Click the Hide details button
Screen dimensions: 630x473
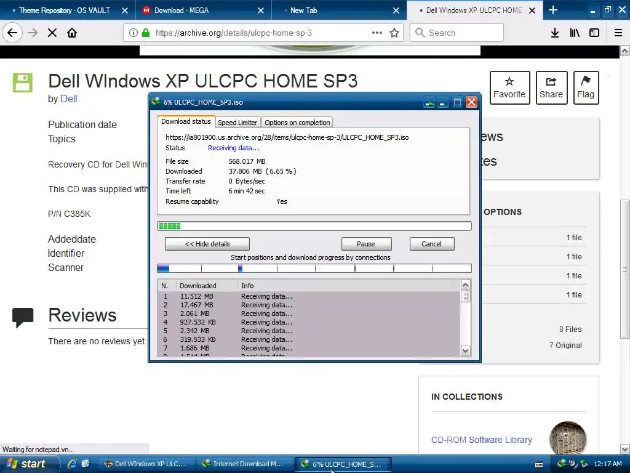pos(207,244)
